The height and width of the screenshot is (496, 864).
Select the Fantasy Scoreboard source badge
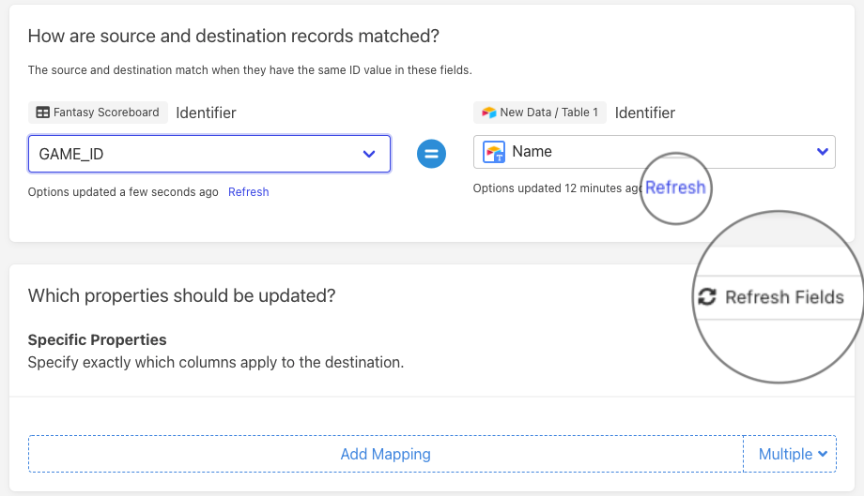point(98,113)
